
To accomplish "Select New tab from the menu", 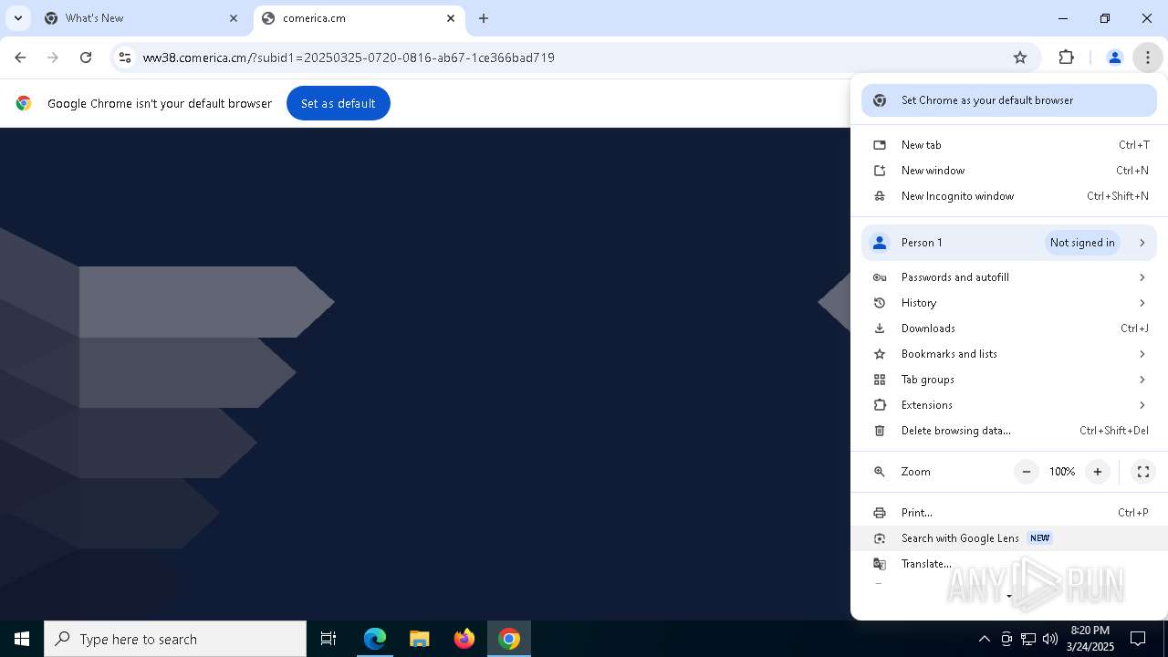I will (x=1009, y=145).
